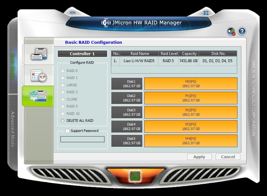This screenshot has height=196, width=267.
Task: Click the orange M2(P0) member bar
Action: pos(191,112)
